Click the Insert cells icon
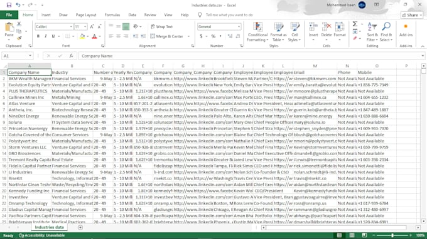Screen dimensions: 427x239 point(313,27)
